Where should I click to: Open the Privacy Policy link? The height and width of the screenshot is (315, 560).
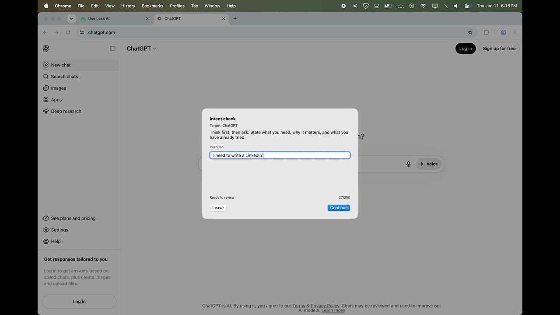click(325, 306)
